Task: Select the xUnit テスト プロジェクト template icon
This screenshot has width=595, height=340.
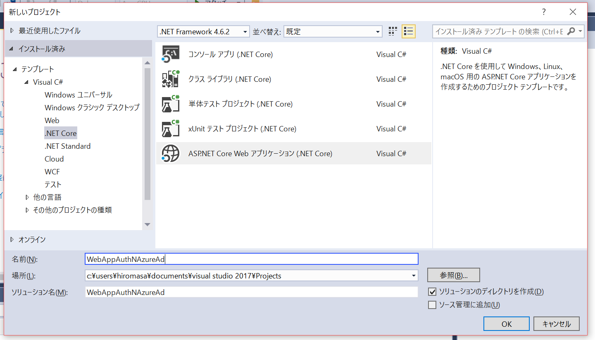Action: pos(170,128)
